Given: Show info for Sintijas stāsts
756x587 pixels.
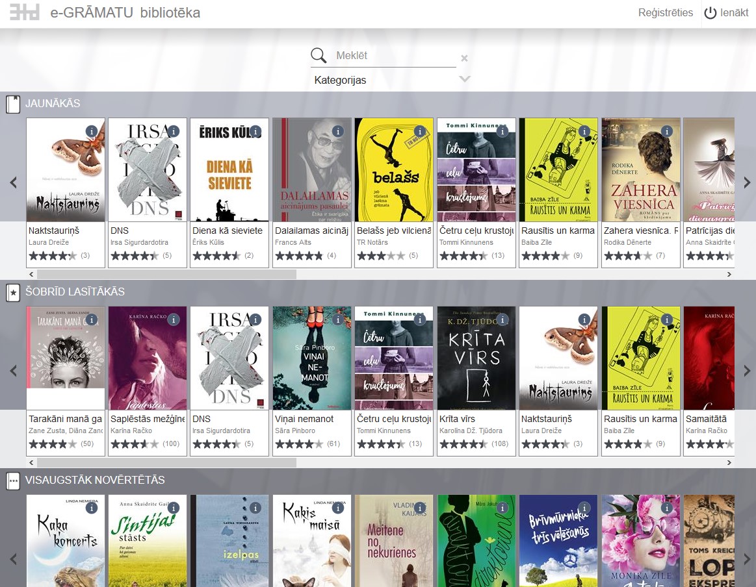Looking at the screenshot, I should point(174,508).
